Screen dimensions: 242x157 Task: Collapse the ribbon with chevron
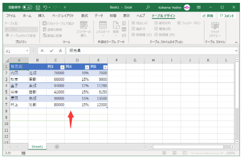coord(236,42)
